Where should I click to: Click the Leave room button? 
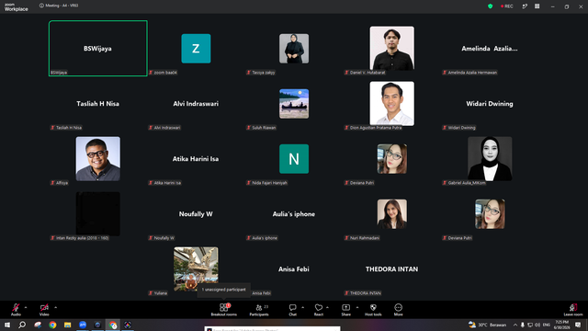tap(573, 310)
